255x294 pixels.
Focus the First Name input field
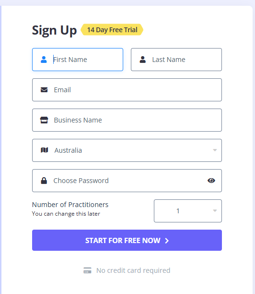[78, 60]
